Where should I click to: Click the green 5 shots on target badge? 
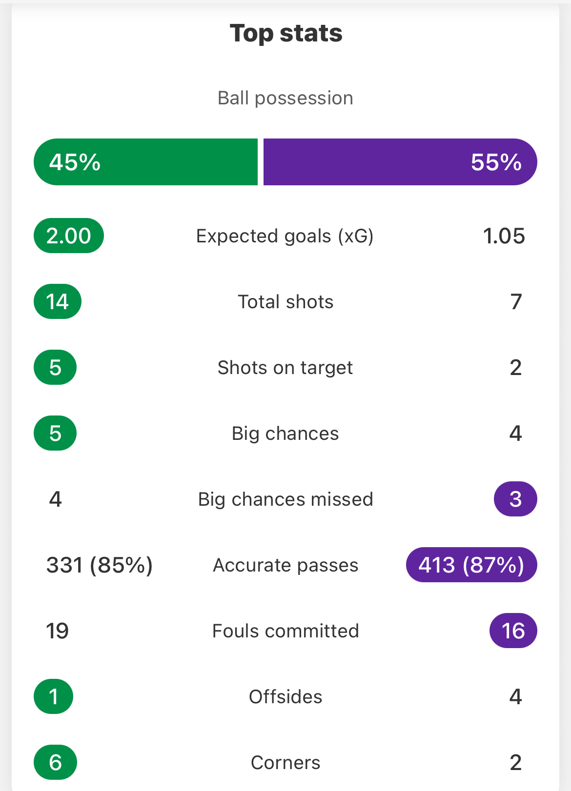(55, 367)
